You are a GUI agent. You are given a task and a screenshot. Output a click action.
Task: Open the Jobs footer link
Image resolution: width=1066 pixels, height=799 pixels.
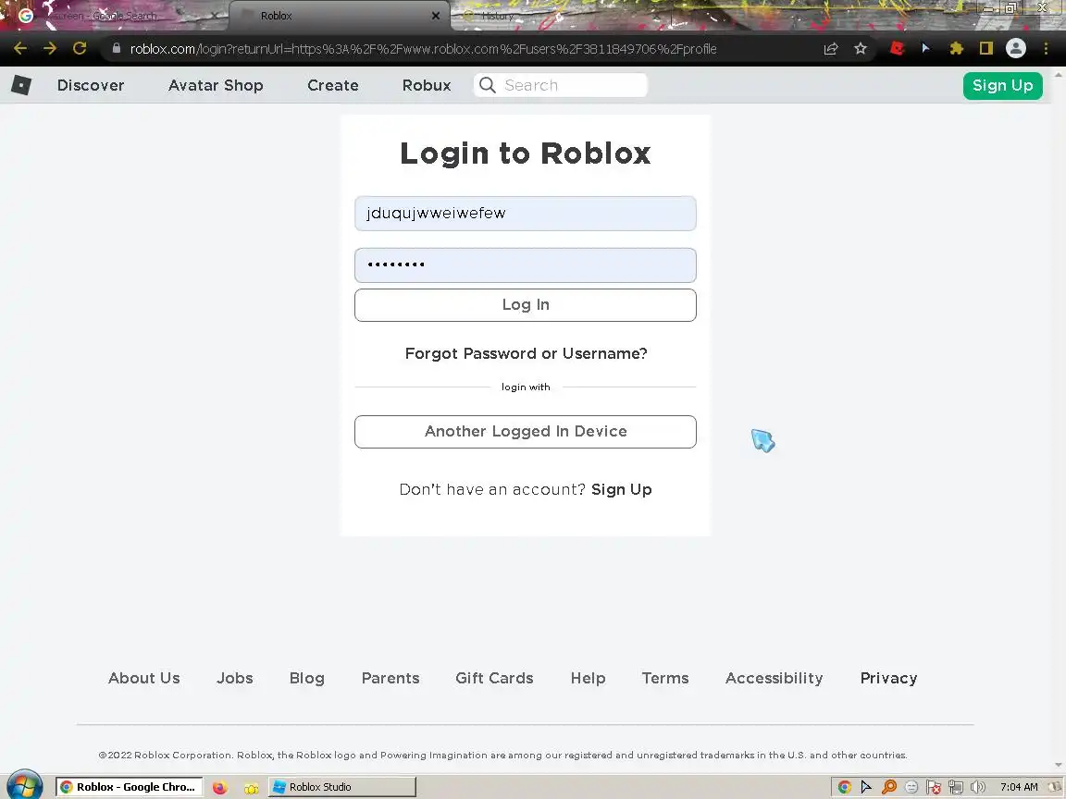[234, 678]
